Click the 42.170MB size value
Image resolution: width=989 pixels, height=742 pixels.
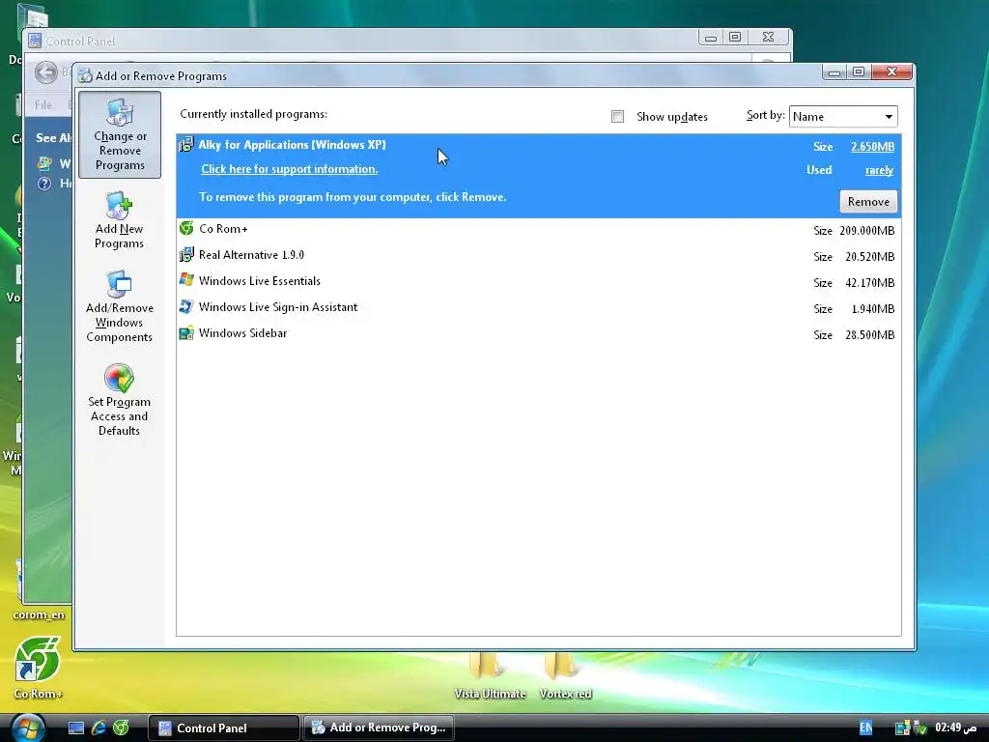tap(870, 283)
